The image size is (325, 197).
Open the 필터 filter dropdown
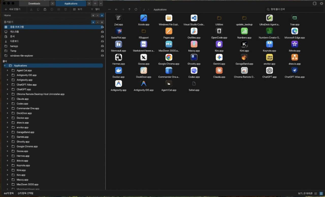point(95,9)
